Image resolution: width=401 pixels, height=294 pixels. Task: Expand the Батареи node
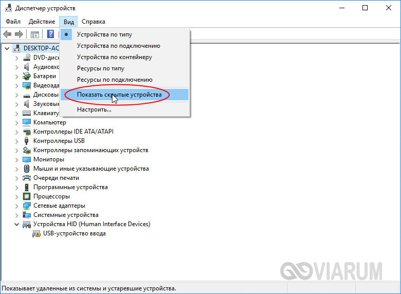17,77
